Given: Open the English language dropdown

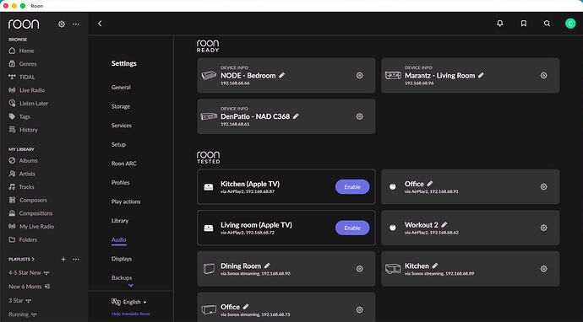Looking at the screenshot, I should 129,302.
